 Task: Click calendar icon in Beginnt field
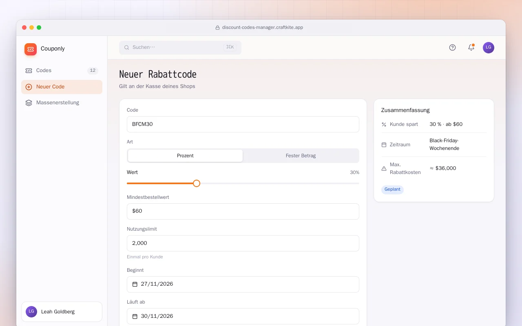coord(135,284)
